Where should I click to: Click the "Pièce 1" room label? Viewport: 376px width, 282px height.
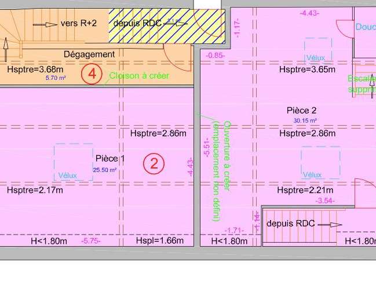[110, 158]
